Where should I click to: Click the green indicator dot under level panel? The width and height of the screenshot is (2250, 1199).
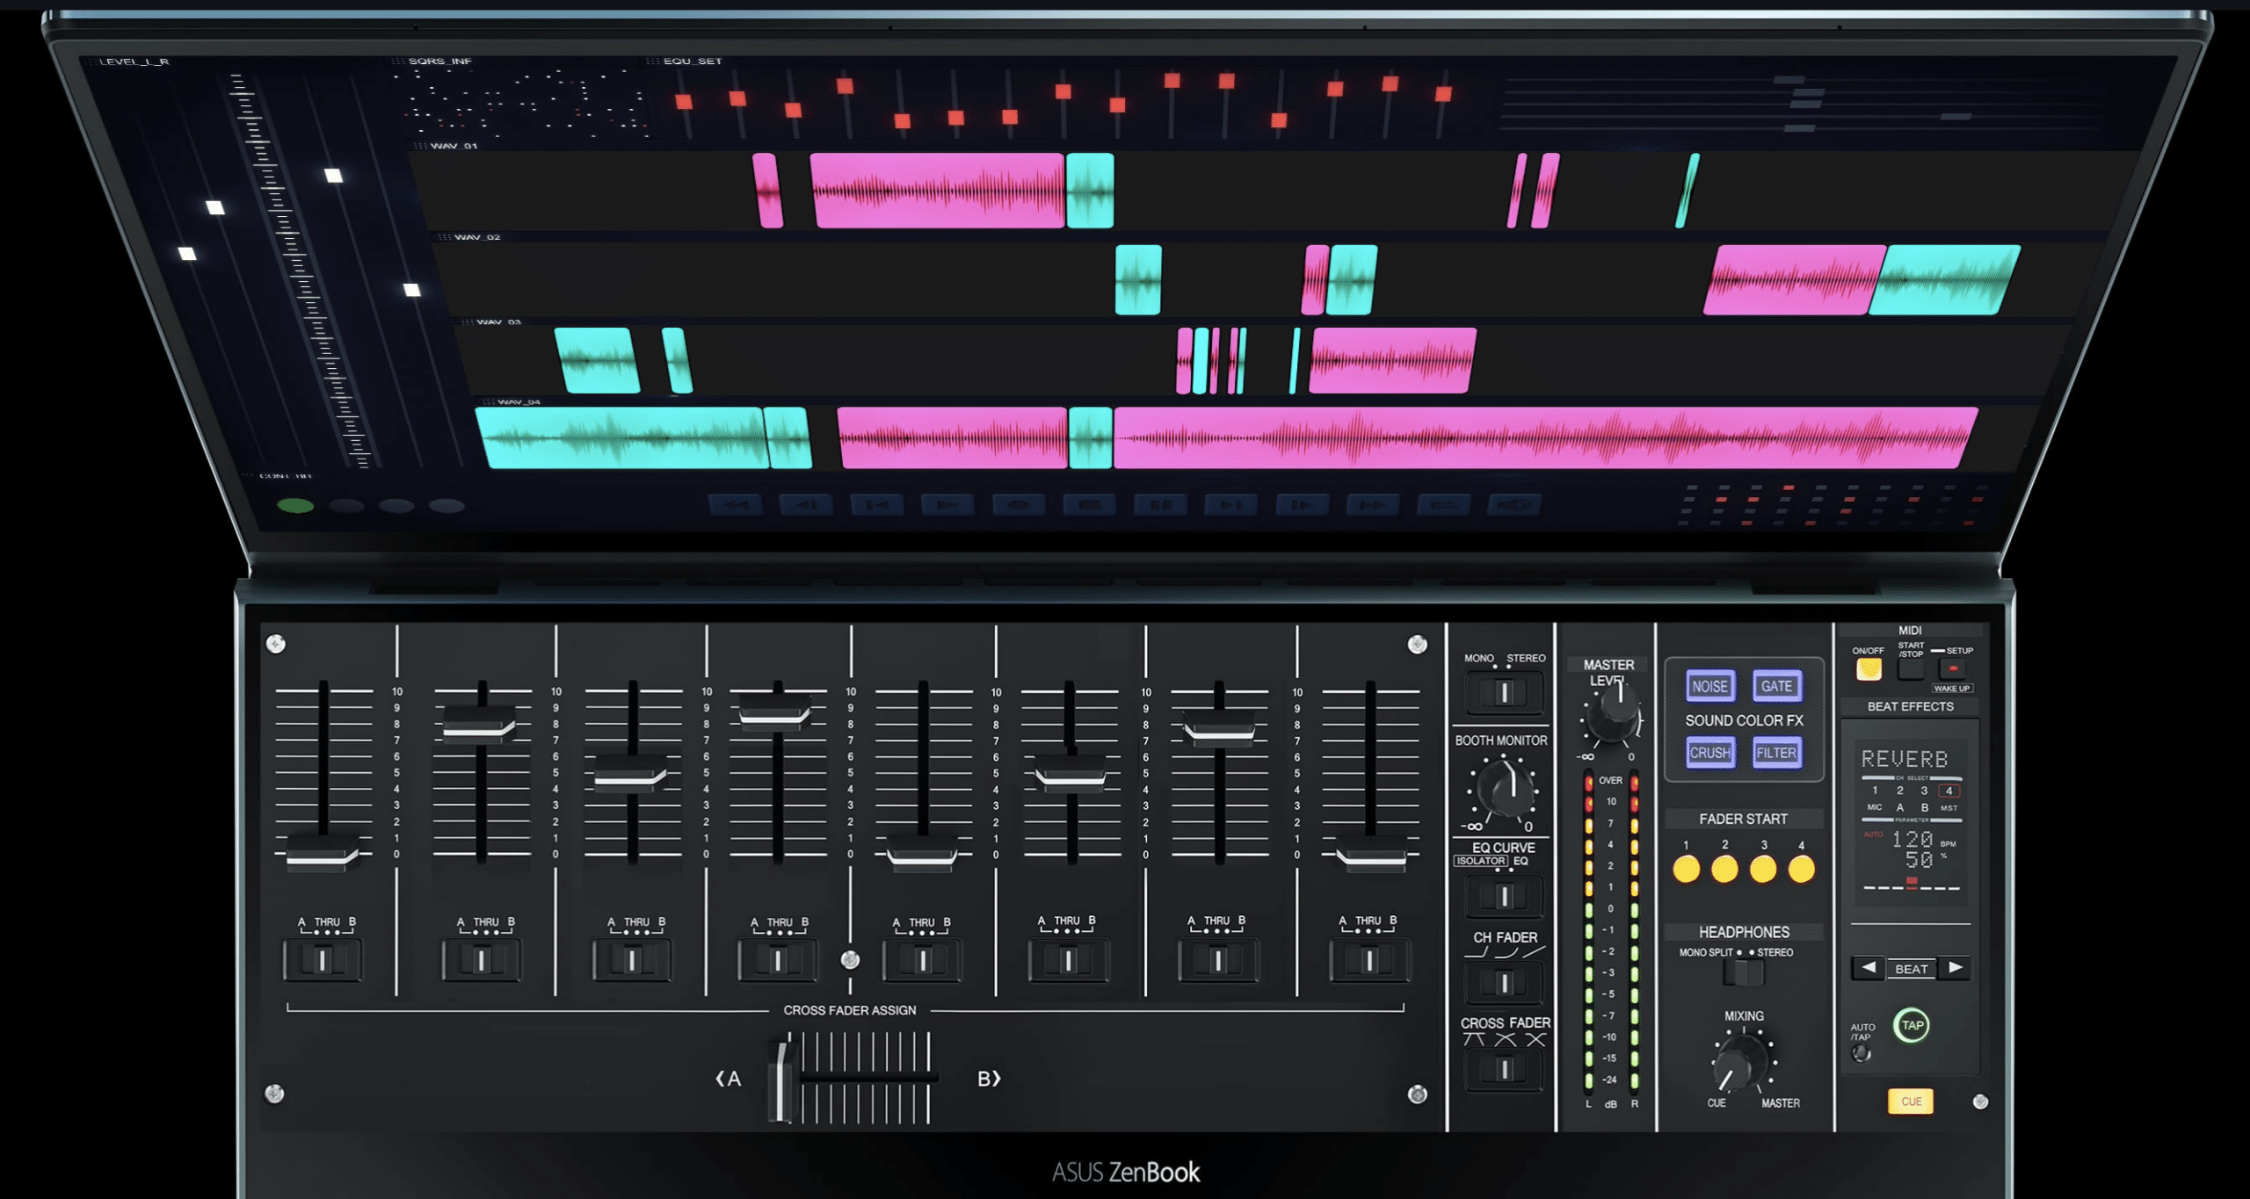pos(295,506)
